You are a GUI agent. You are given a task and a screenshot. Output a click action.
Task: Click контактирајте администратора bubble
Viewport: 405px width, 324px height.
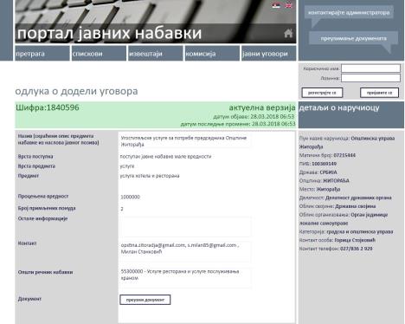349,13
